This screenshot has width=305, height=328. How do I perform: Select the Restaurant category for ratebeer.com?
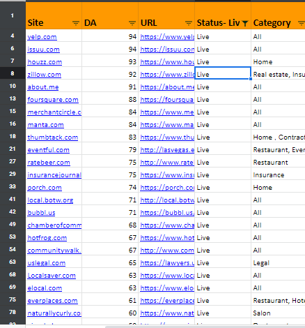tap(278, 161)
